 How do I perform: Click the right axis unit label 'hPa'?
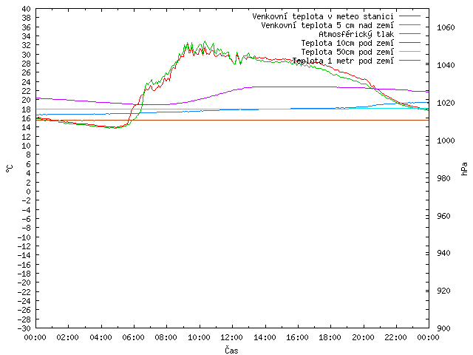pos(464,169)
